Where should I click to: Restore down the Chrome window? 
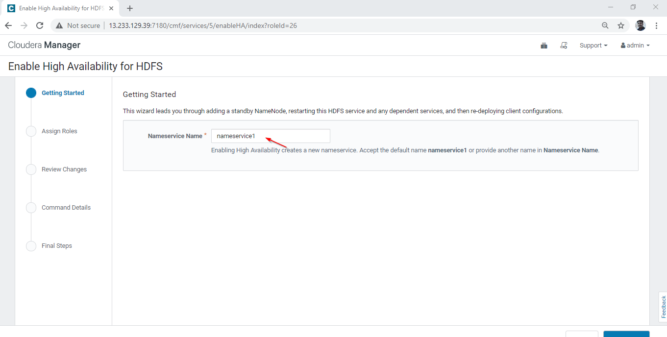coord(633,7)
